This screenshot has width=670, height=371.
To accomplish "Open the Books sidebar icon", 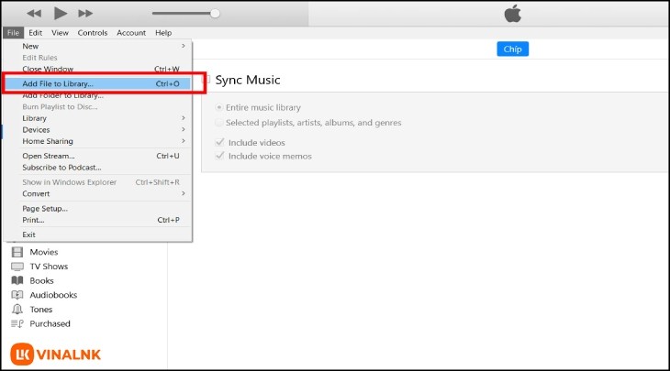I will coord(17,281).
